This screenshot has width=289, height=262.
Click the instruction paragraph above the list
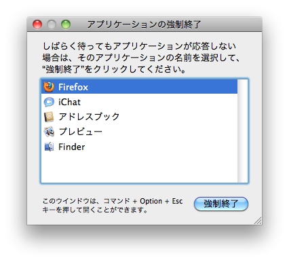141,58
